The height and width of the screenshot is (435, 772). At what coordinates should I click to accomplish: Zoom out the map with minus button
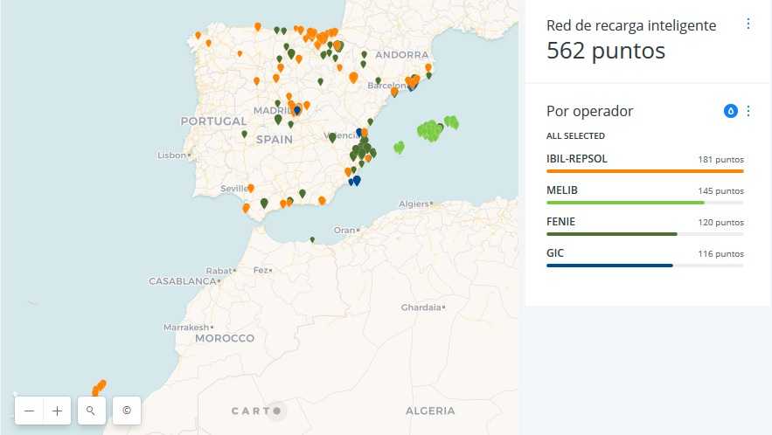29,411
